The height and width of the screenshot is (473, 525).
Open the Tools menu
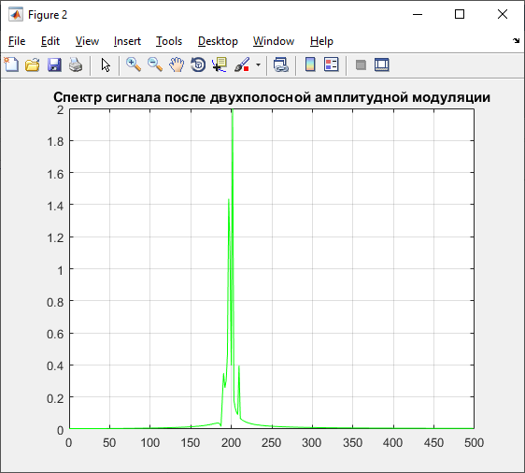(x=169, y=41)
